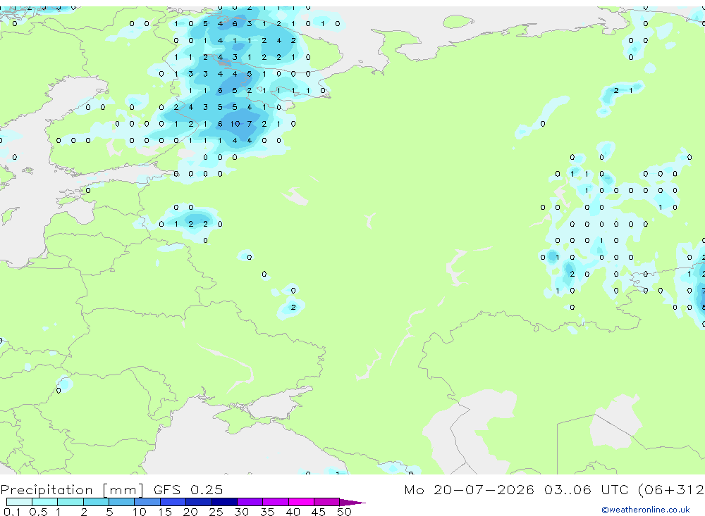Viewport: 705px width, 516px height.
Task: Select the 2 to 5 mm legend swatch
Action: point(96,502)
